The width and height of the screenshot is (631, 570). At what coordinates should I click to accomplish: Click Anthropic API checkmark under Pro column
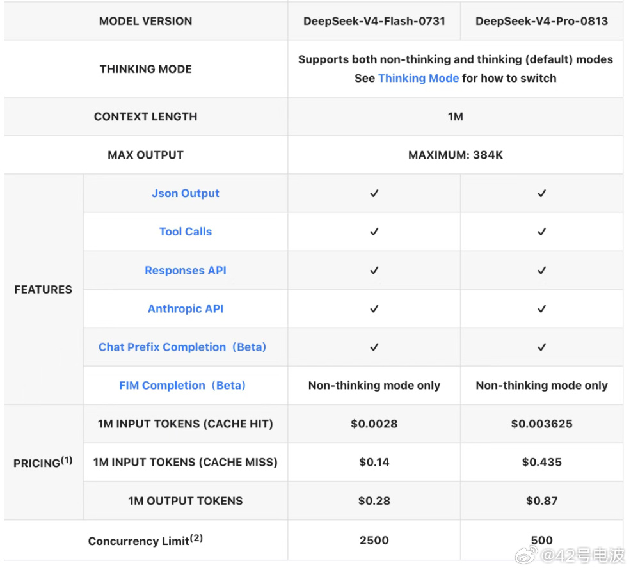[541, 308]
